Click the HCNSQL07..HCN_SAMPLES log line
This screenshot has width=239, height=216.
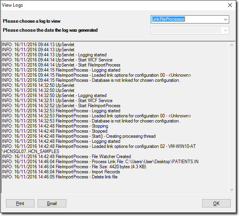coord(31,151)
